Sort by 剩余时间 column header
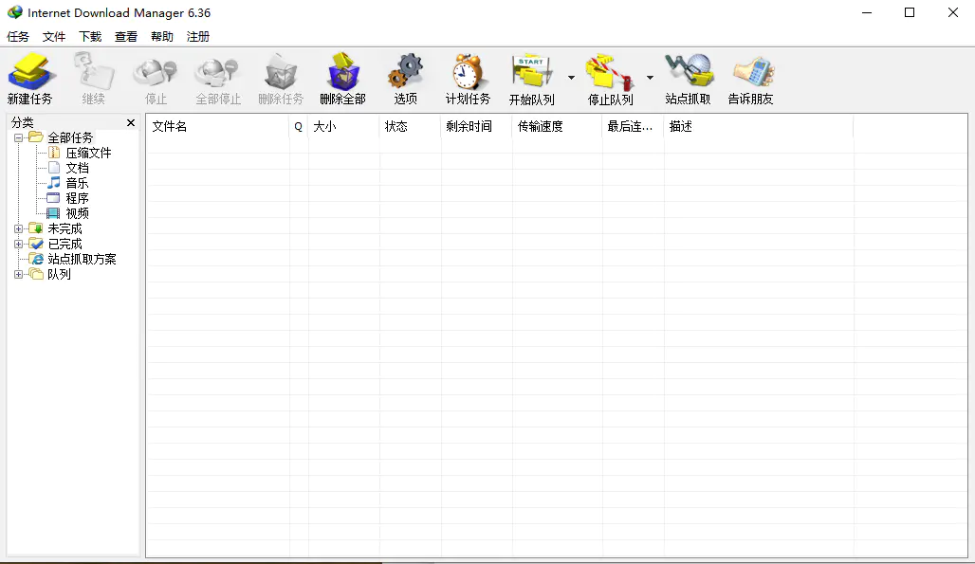This screenshot has width=975, height=564. [476, 127]
